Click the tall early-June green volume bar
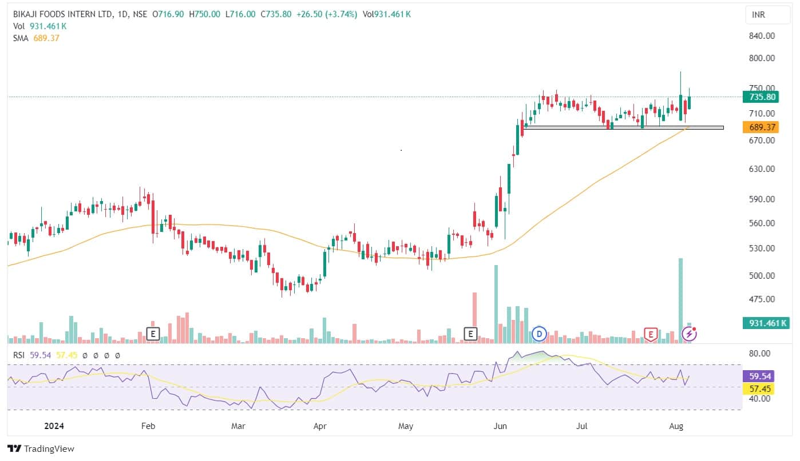The width and height of the screenshot is (800, 461). (x=496, y=304)
